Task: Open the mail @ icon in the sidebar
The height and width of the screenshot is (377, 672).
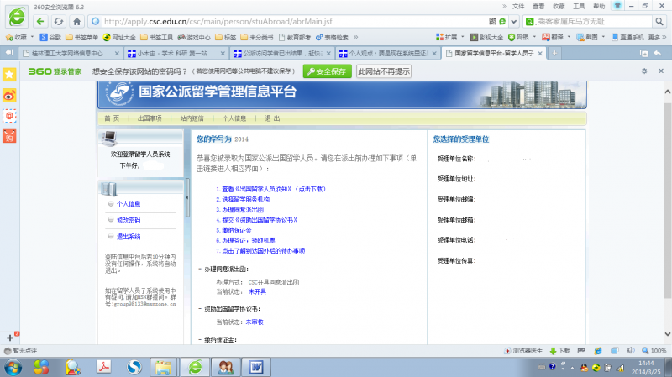Action: pyautogui.click(x=9, y=116)
